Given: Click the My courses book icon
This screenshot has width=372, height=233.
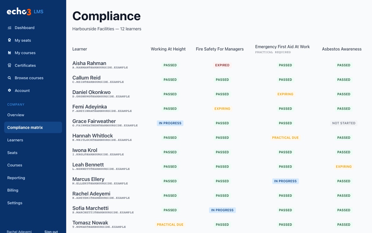Looking at the screenshot, I should pos(9,53).
